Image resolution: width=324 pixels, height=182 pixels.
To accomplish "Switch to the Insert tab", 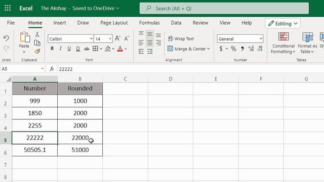I will pos(60,23).
